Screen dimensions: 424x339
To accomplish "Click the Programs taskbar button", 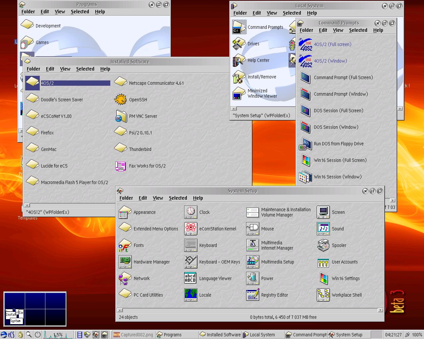I will tap(173, 335).
